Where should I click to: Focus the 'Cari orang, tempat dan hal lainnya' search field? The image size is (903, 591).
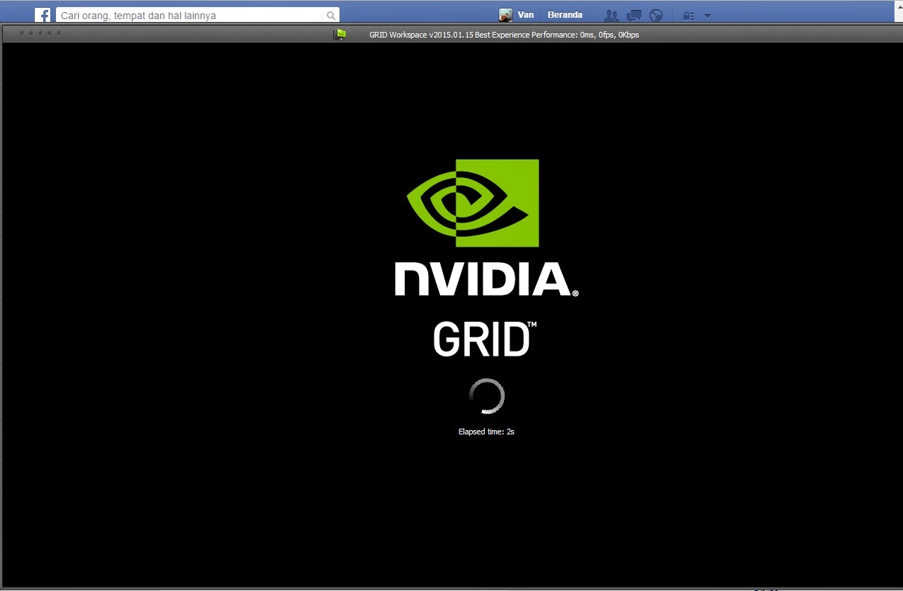(x=189, y=15)
